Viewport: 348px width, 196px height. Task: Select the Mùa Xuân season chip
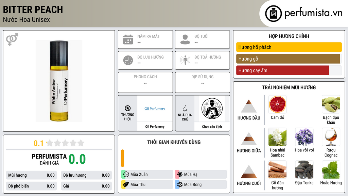[x=147, y=174]
